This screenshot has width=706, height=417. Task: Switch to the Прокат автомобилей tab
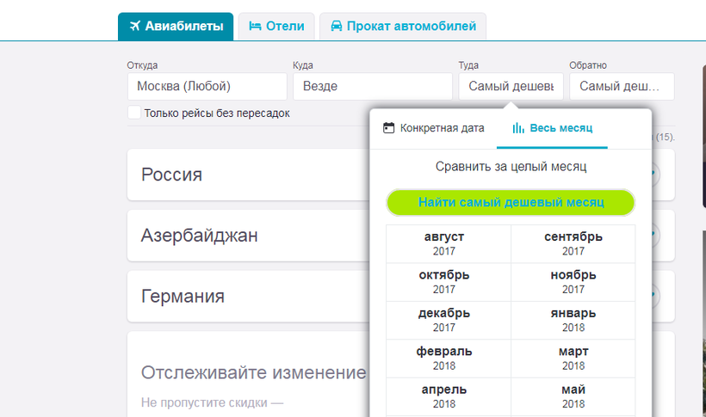[402, 27]
